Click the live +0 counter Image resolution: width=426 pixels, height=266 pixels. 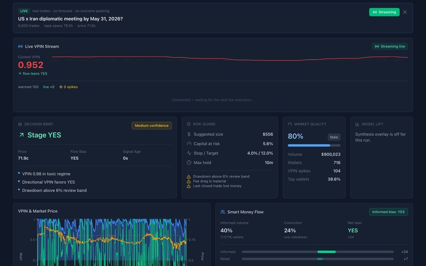pos(49,87)
